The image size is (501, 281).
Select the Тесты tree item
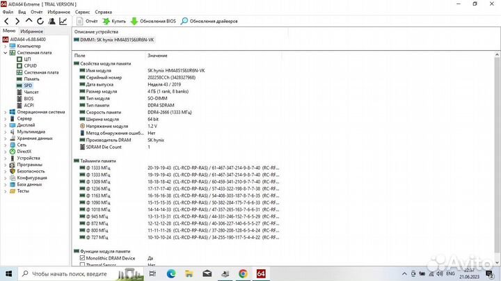click(x=19, y=191)
